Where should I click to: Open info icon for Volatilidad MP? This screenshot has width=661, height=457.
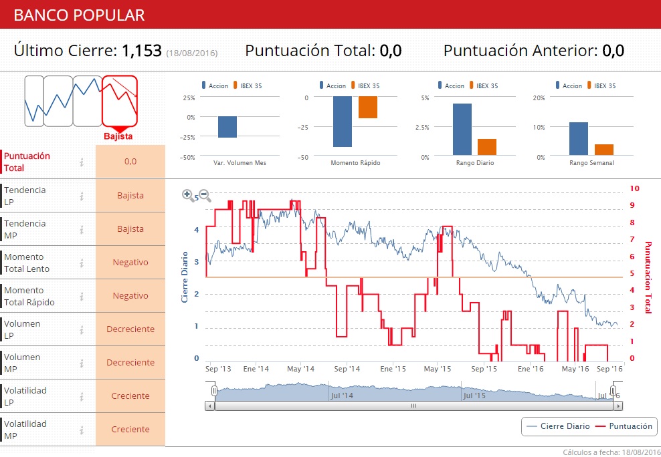tap(82, 430)
